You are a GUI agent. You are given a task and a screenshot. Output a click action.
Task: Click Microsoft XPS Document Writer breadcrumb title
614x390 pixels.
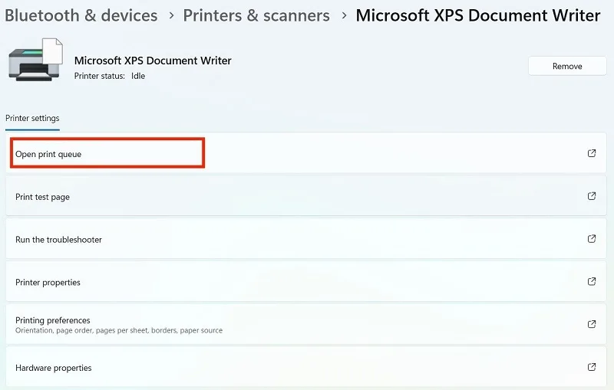click(477, 15)
